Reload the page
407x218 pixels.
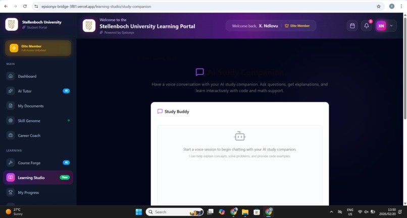25,6
